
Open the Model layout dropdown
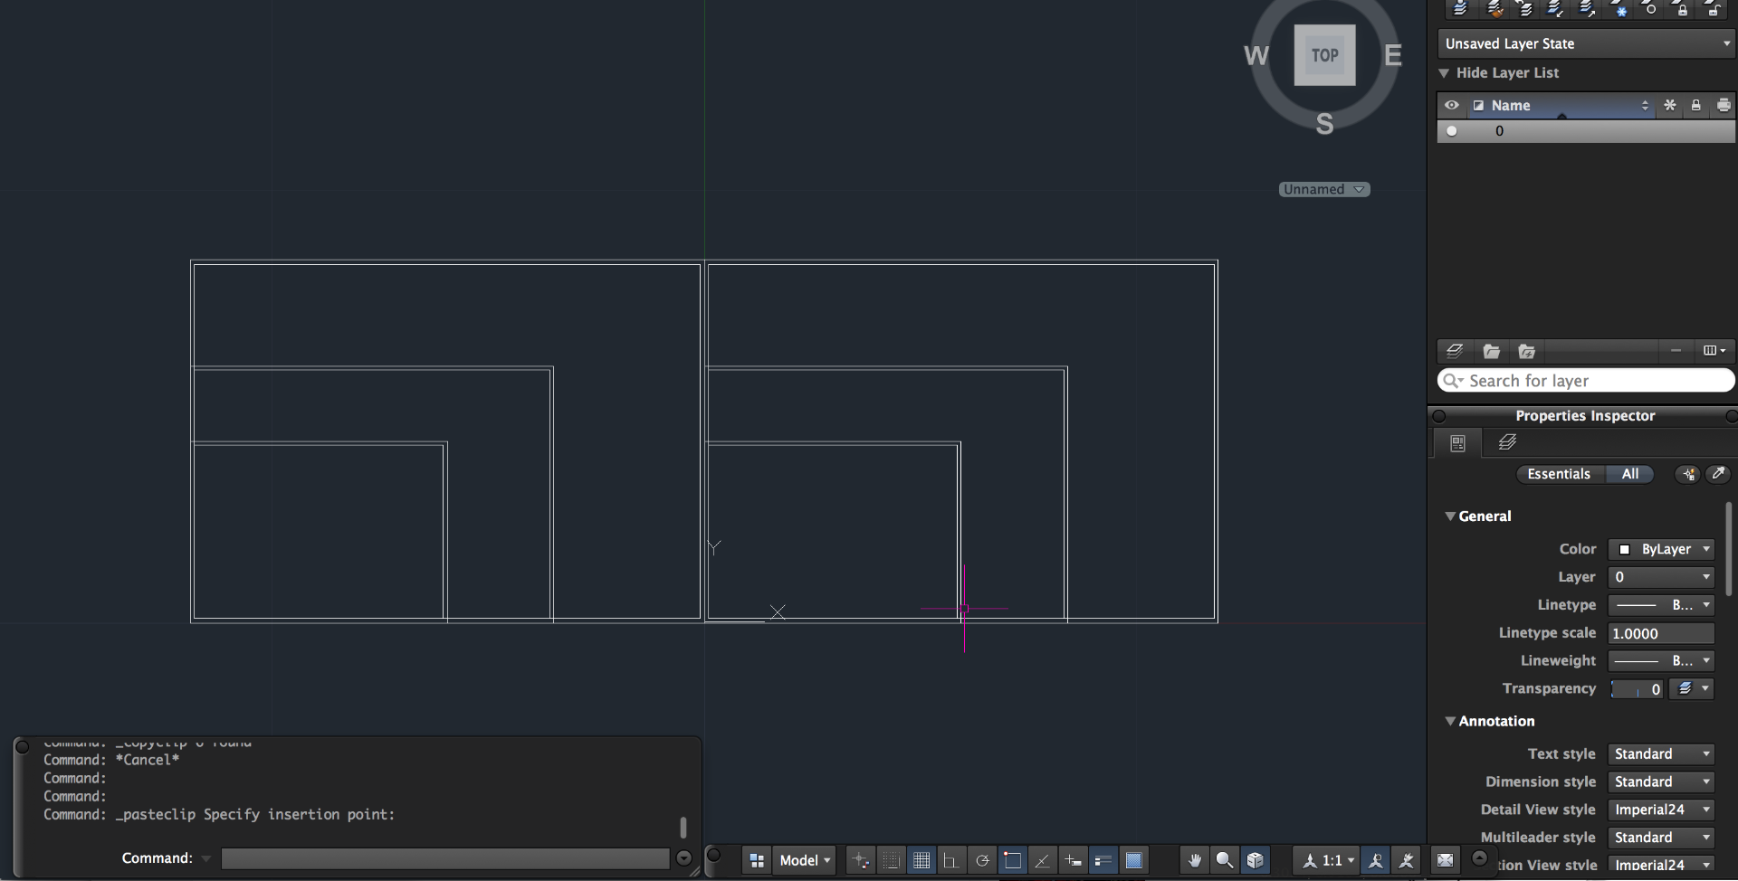coord(805,861)
